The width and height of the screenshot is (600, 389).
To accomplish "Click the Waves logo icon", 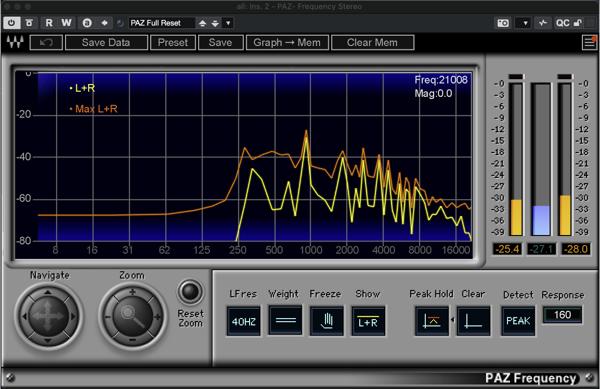I will pyautogui.click(x=15, y=43).
